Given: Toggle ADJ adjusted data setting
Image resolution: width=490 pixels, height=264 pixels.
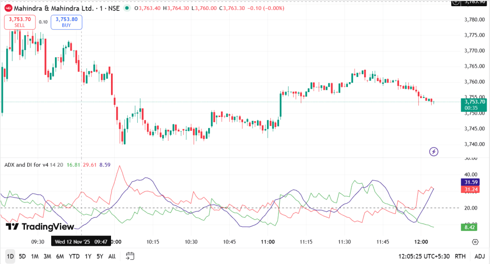Looking at the screenshot, I should (479, 256).
